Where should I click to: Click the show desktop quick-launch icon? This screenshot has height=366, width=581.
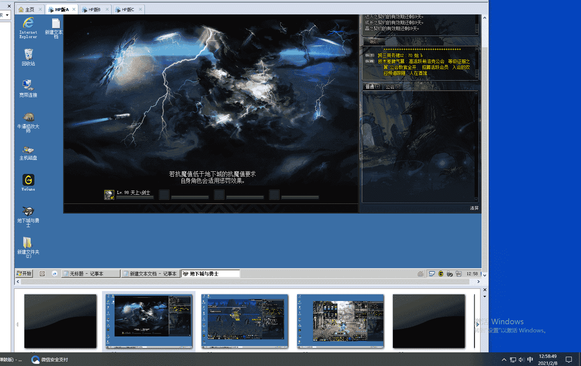pos(42,274)
